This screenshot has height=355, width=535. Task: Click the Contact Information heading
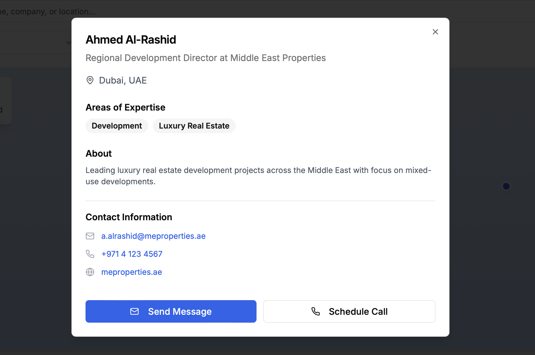[x=129, y=217]
